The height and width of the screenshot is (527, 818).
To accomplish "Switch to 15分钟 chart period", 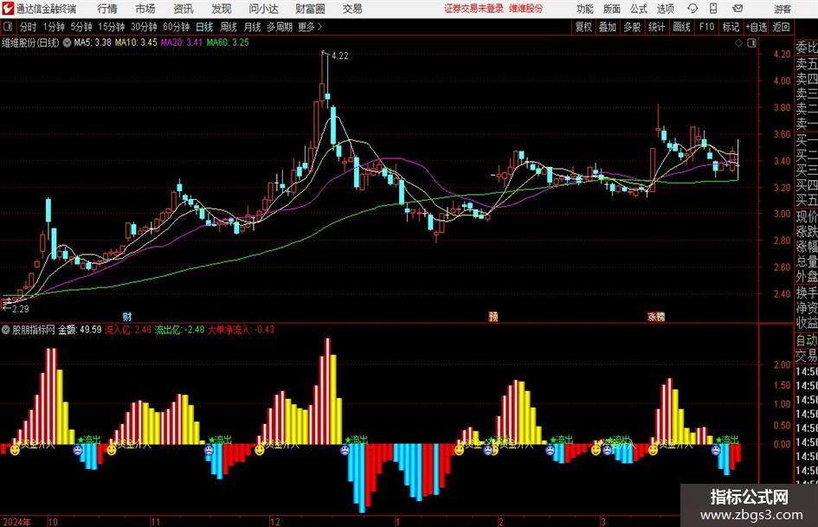I will (x=112, y=27).
